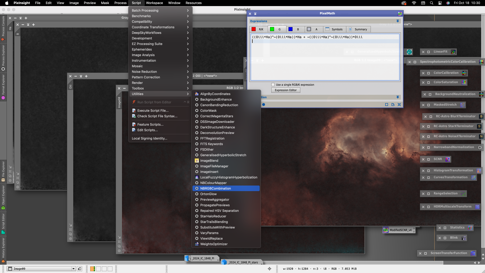Toggle the Process Console side panel
This screenshot has width=485, height=273.
point(3,28)
